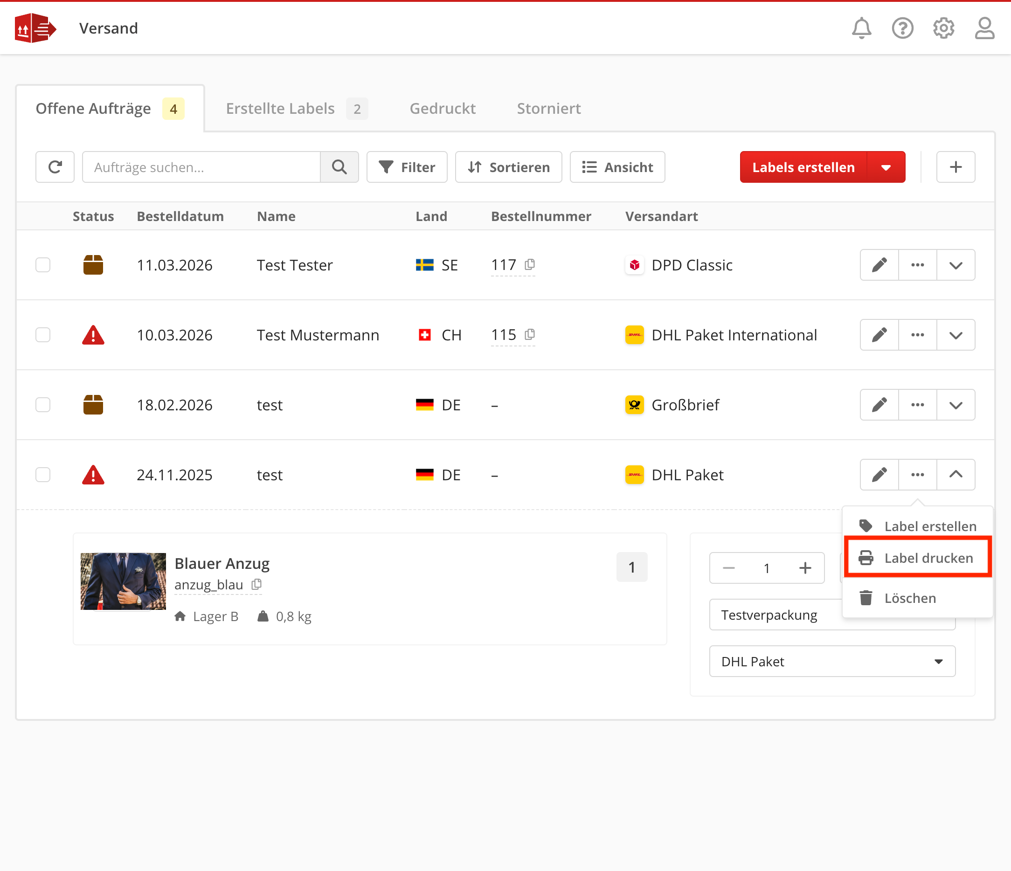
Task: Click the Versandart column header
Action: pos(661,216)
